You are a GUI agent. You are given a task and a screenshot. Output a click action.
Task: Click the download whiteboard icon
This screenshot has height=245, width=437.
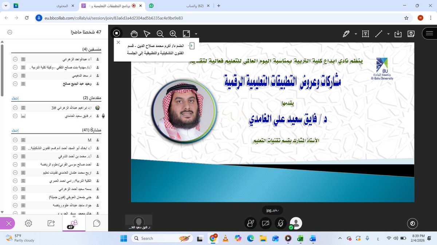(x=398, y=34)
